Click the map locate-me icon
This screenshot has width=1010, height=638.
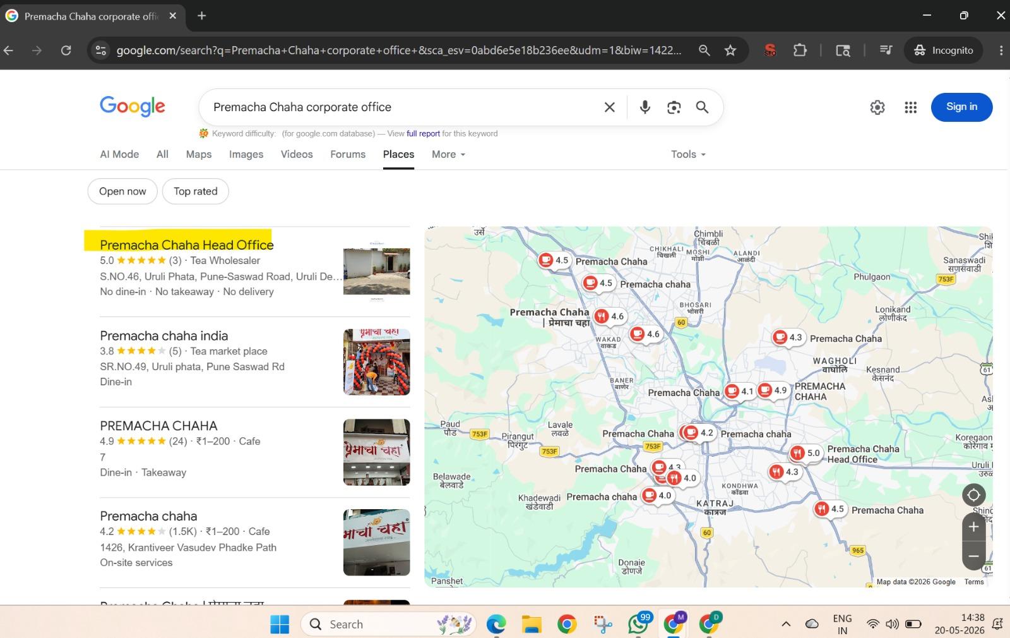973,495
